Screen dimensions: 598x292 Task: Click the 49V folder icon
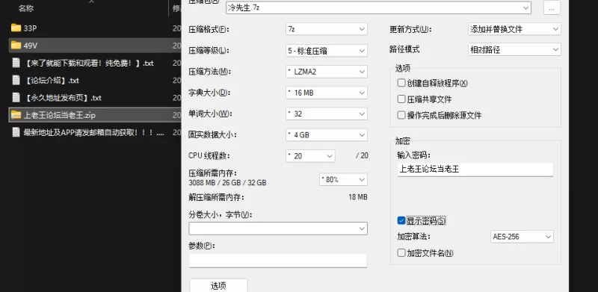16,46
